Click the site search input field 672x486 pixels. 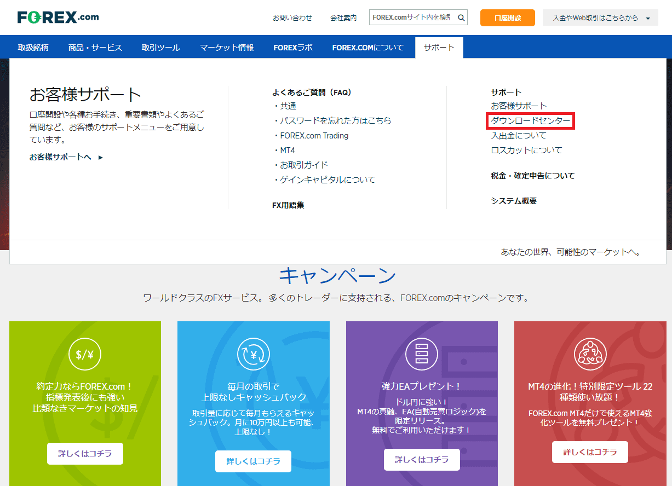(412, 18)
